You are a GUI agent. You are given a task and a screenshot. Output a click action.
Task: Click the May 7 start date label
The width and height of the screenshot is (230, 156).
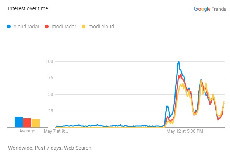coord(56,131)
